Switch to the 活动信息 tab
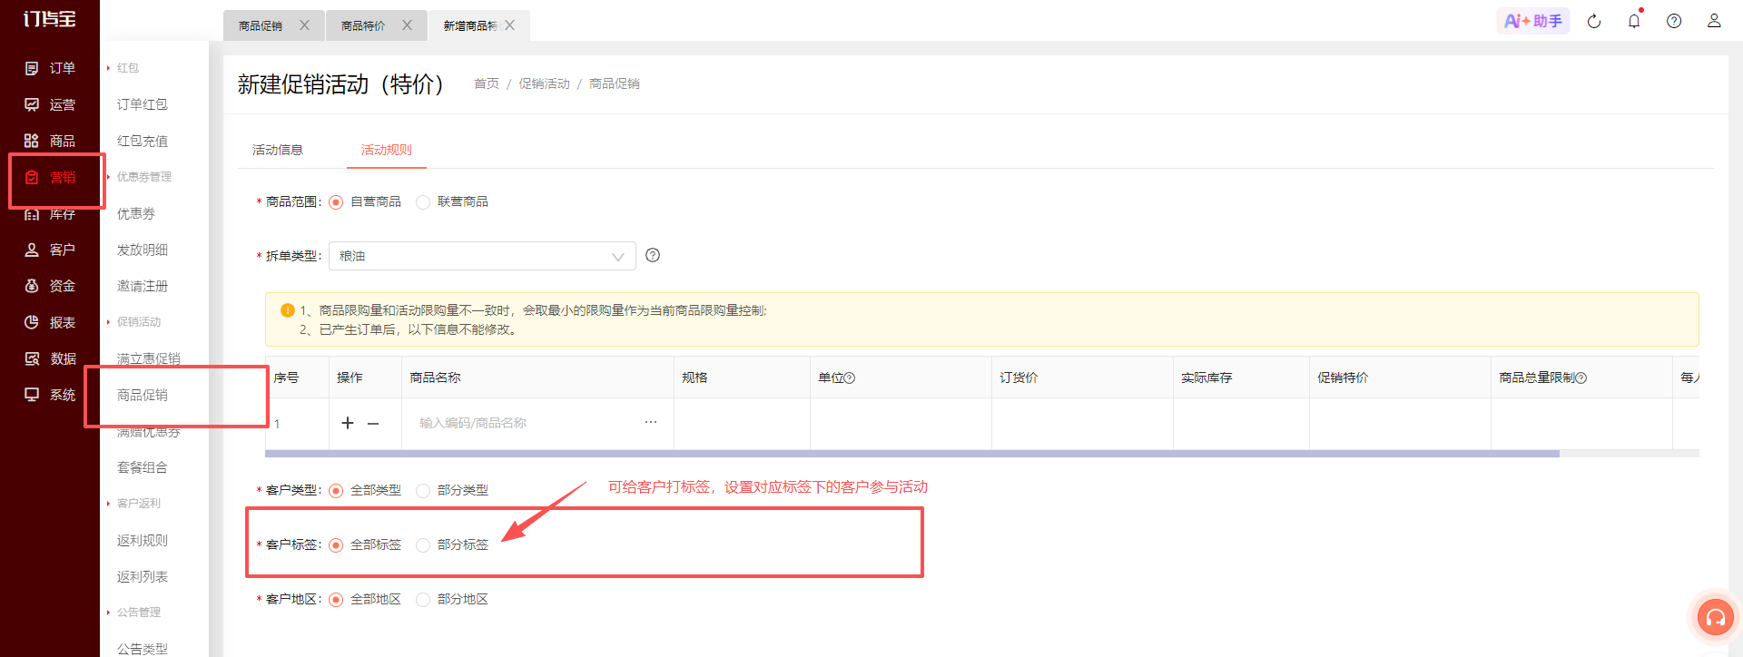The width and height of the screenshot is (1743, 657). pos(278,150)
